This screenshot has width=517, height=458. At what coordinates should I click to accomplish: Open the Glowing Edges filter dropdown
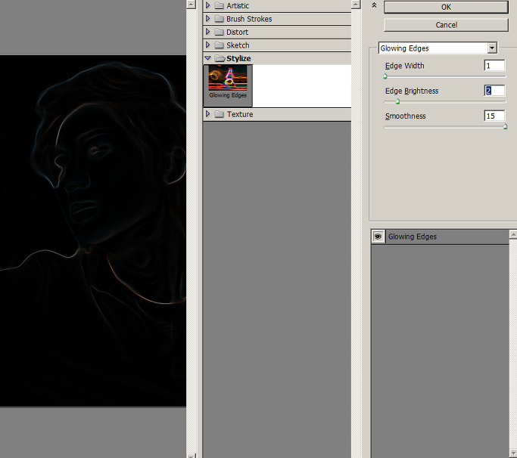[491, 48]
